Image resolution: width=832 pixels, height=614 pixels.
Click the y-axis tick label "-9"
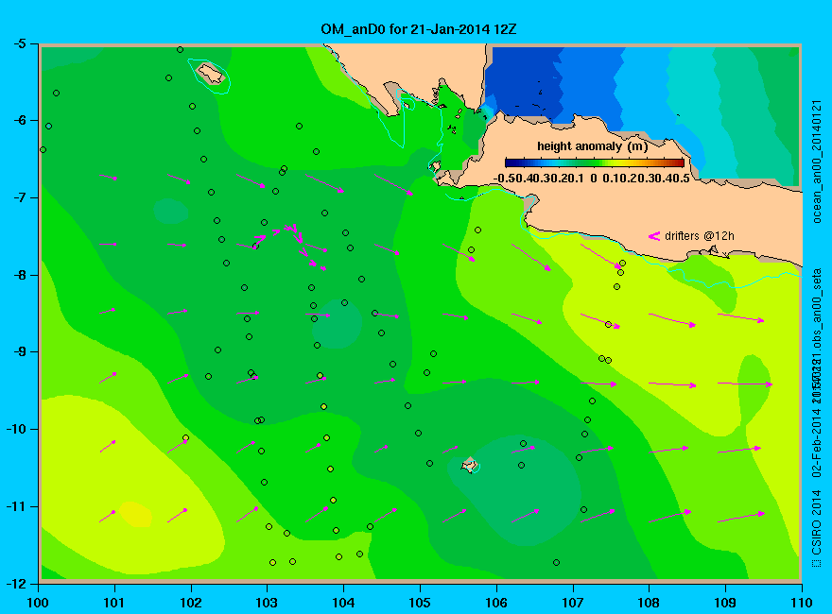coord(19,352)
